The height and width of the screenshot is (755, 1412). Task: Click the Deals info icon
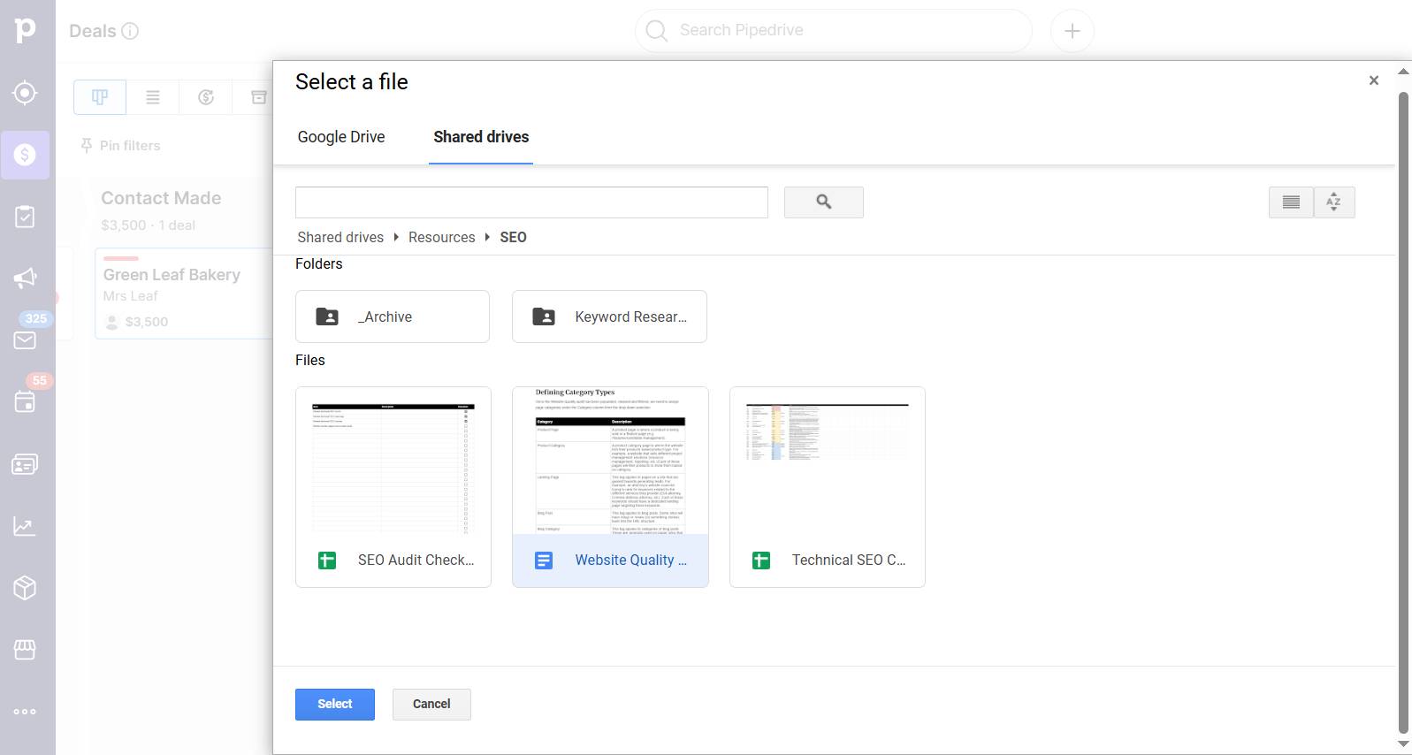(x=130, y=31)
